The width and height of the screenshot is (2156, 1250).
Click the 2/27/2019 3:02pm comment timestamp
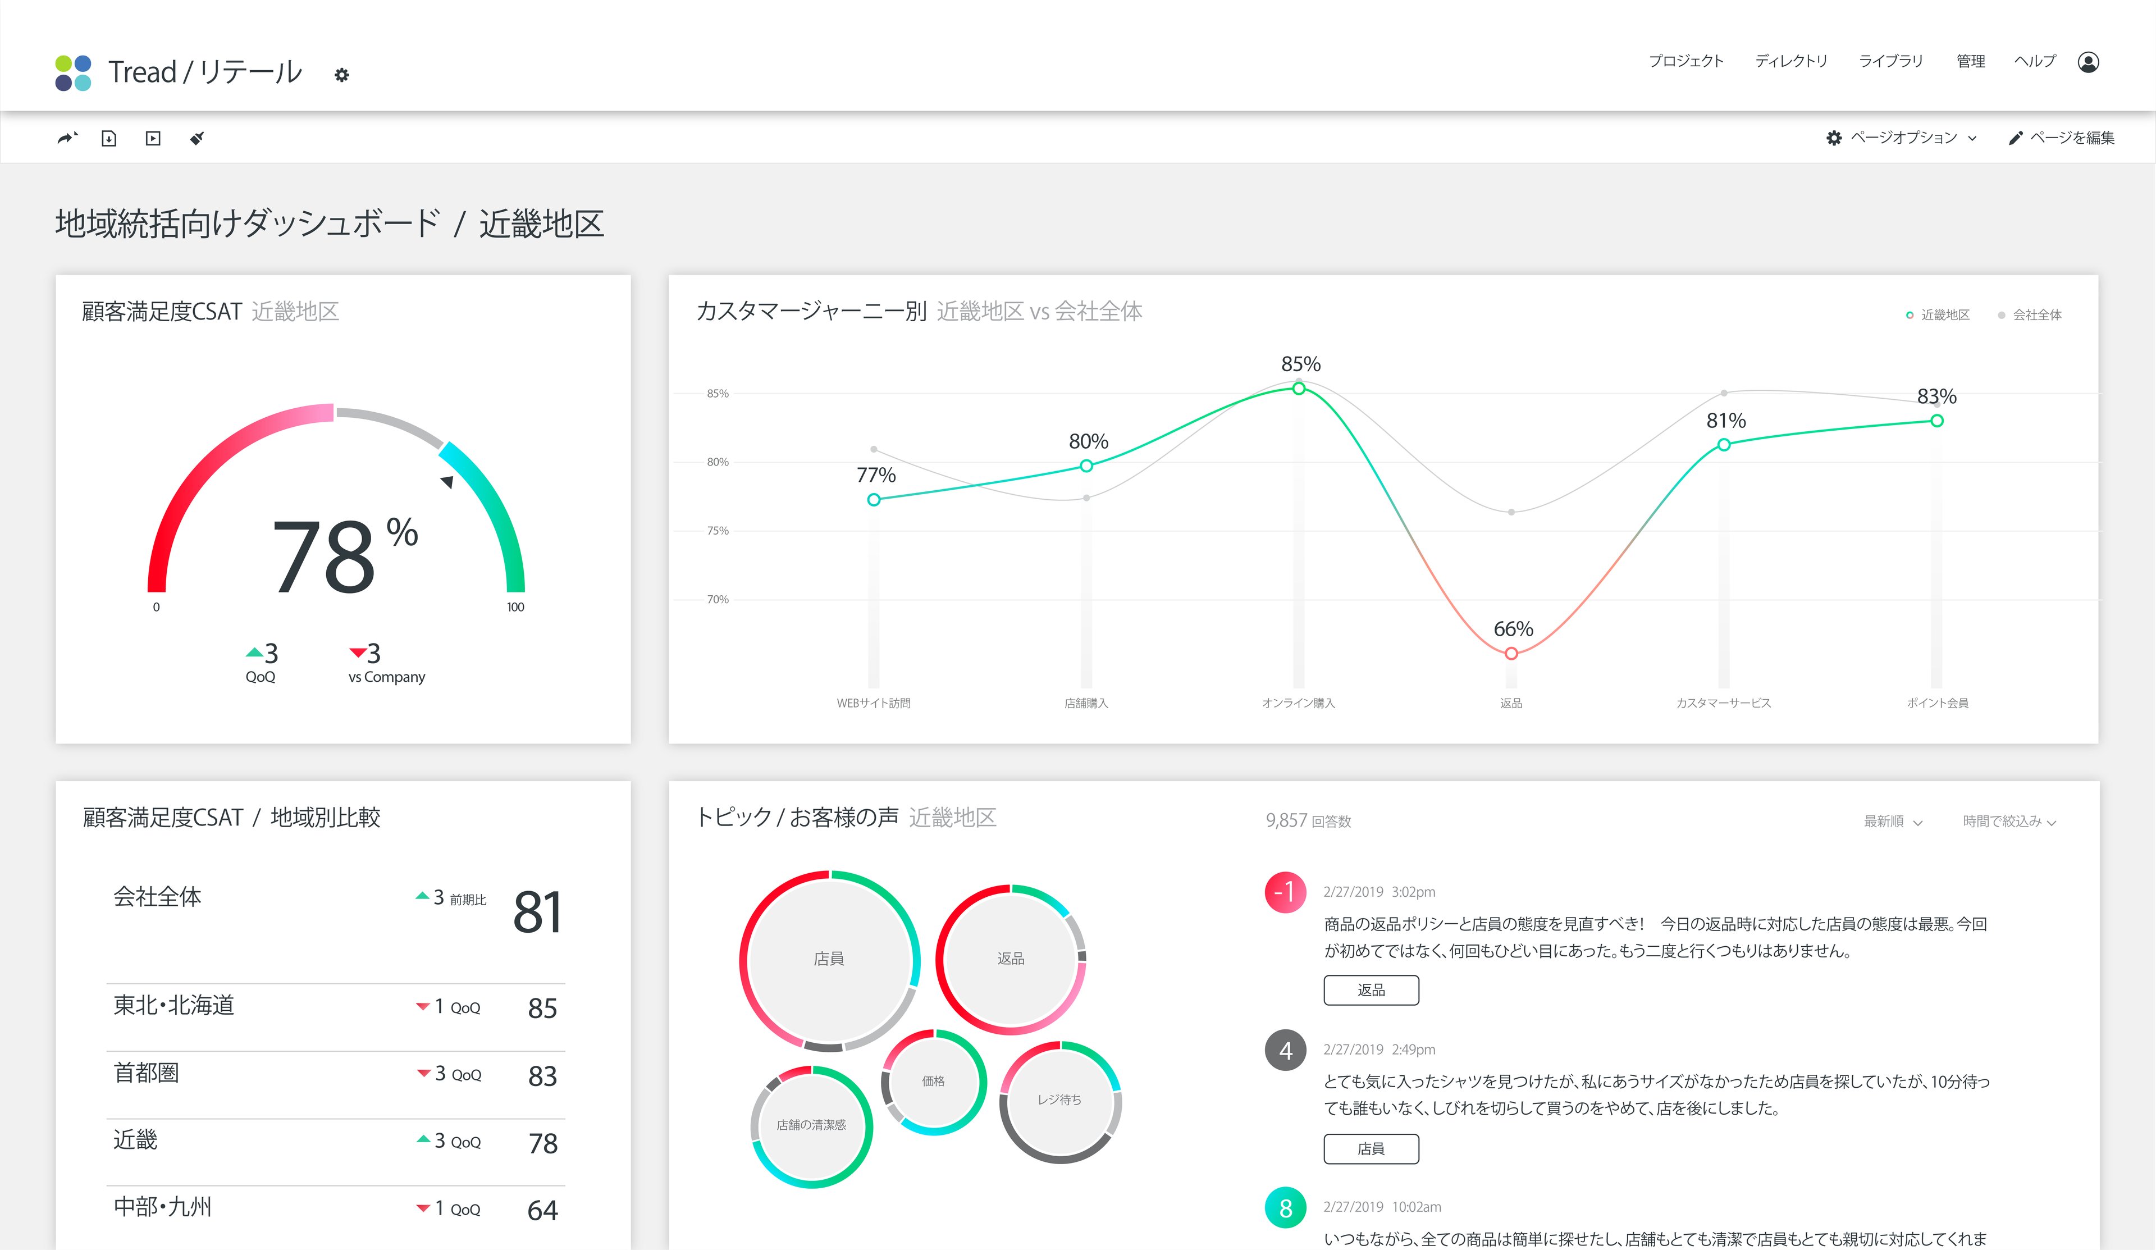point(1379,892)
